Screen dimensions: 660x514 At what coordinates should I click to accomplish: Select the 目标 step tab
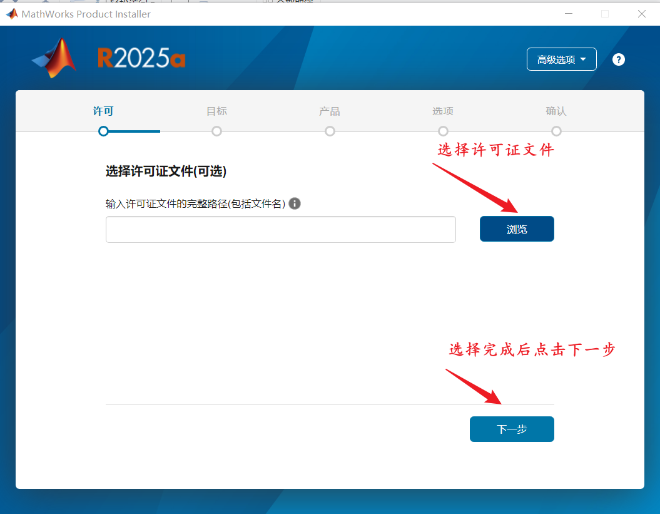tap(216, 111)
